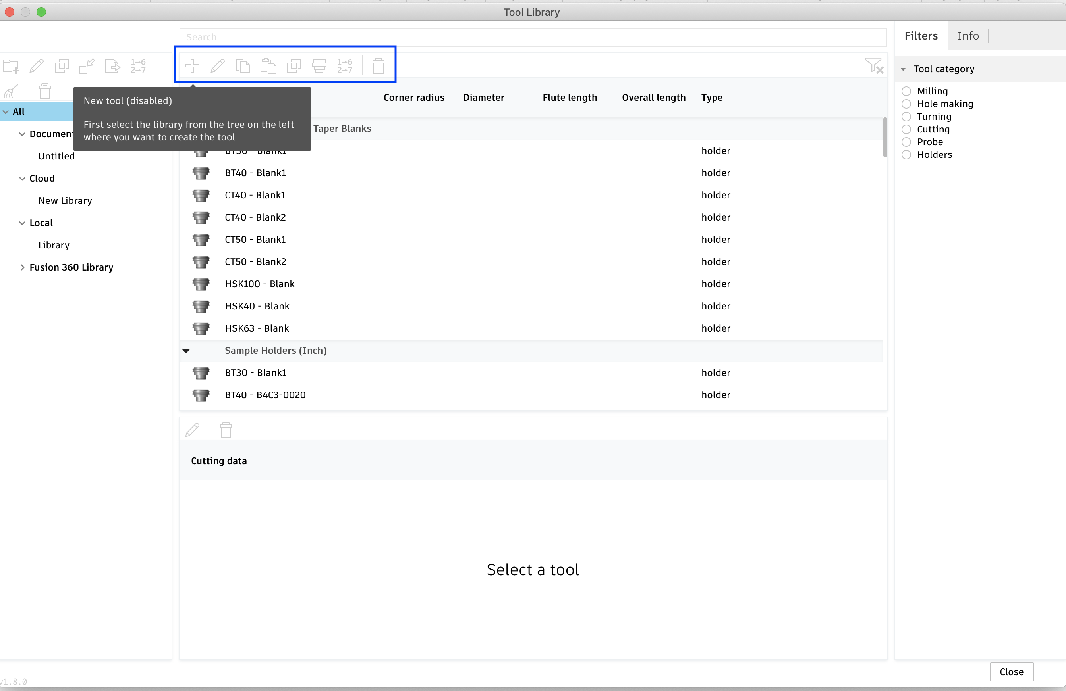Click the Print tool list icon
The height and width of the screenshot is (691, 1066).
[319, 66]
